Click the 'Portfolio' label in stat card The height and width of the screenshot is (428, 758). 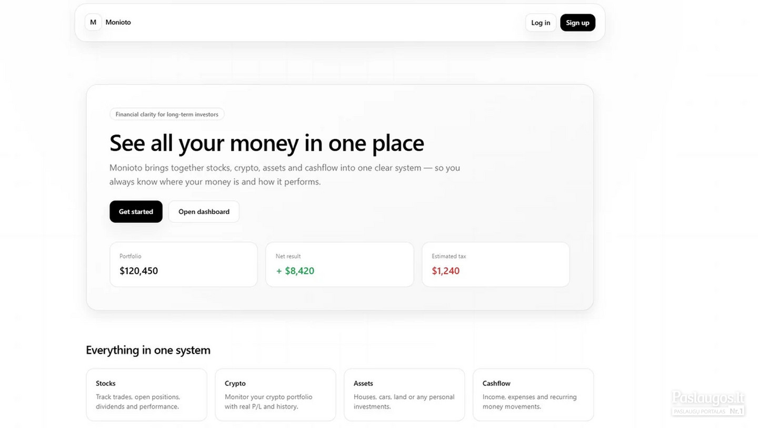tap(130, 256)
